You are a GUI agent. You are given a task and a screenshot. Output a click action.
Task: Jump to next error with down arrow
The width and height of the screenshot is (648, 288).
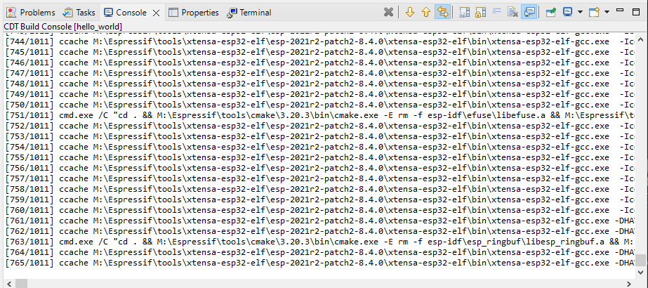[x=409, y=13]
